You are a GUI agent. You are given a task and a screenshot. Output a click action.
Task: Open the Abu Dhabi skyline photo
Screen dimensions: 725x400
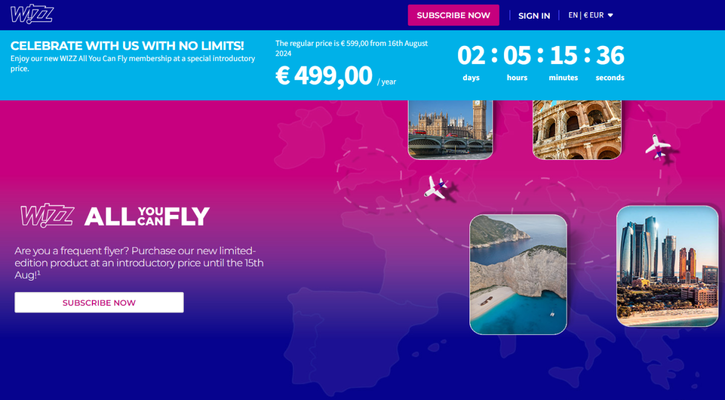668,266
